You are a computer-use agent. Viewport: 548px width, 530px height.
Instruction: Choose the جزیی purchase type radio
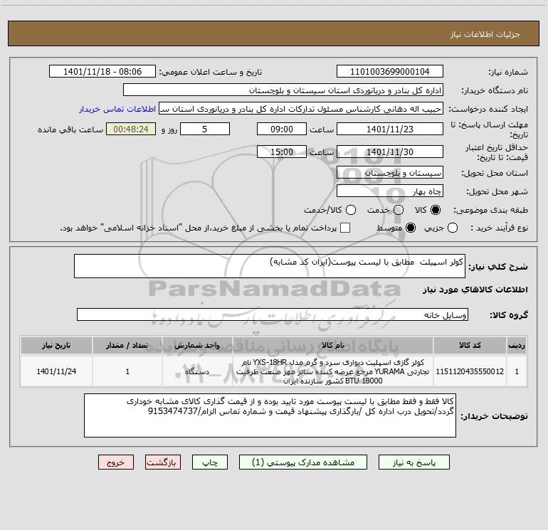click(x=453, y=228)
